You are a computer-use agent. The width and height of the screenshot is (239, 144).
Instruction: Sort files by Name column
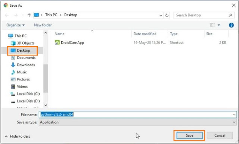(x=59, y=34)
